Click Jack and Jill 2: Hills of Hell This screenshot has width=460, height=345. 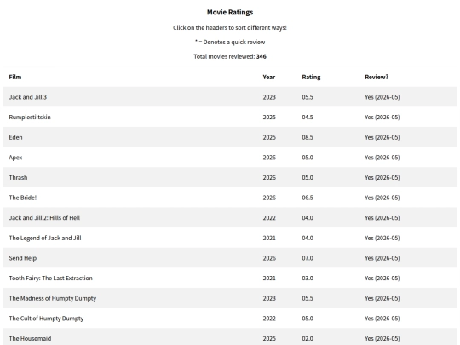click(44, 218)
